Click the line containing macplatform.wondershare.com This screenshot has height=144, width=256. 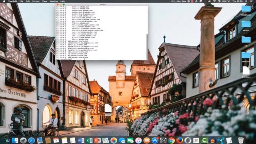coord(76,50)
